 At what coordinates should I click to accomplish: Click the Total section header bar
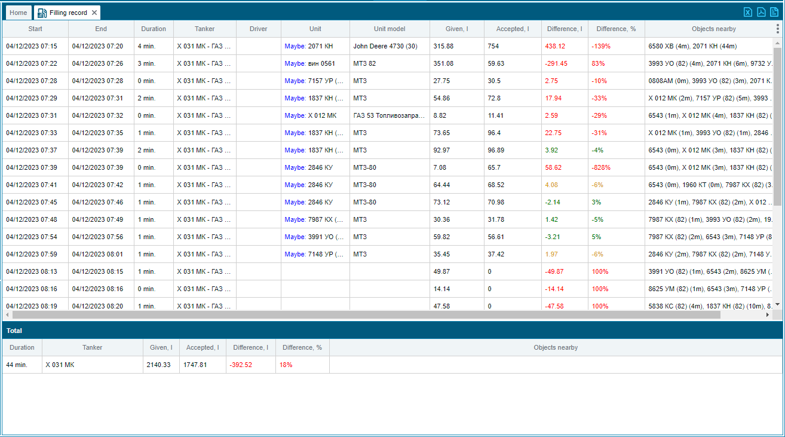point(392,330)
